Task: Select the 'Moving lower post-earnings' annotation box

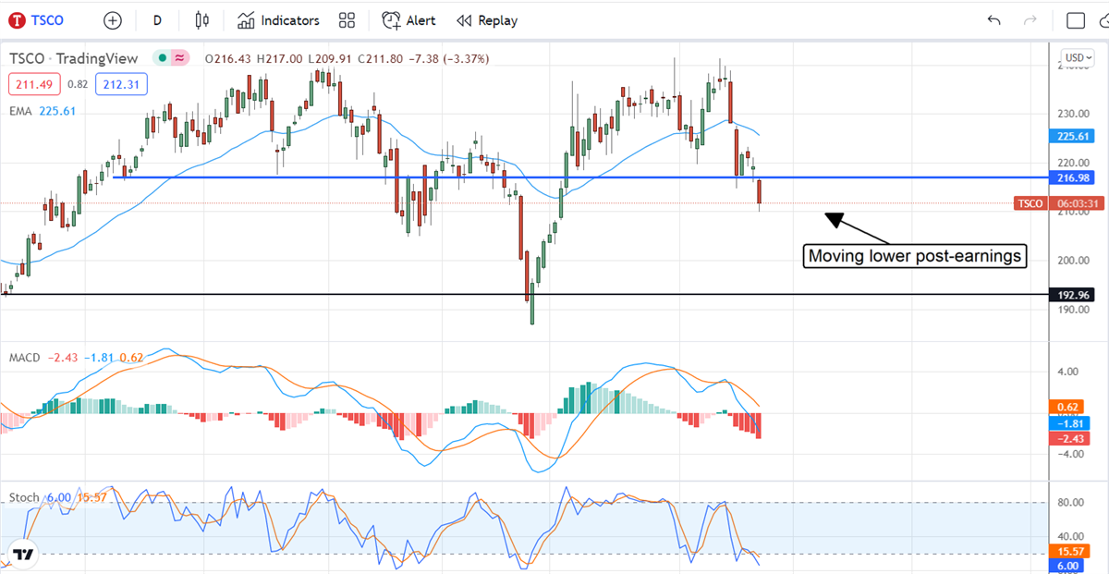Action: tap(915, 256)
